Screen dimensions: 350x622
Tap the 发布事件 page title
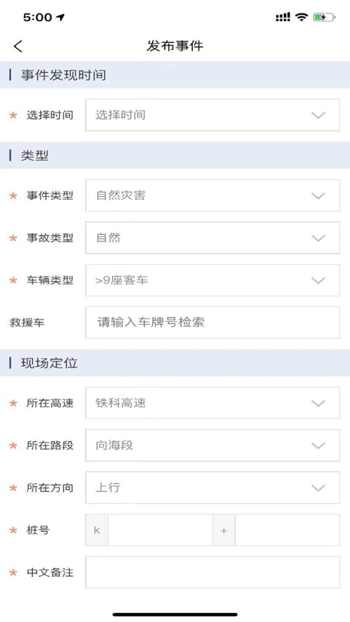175,46
